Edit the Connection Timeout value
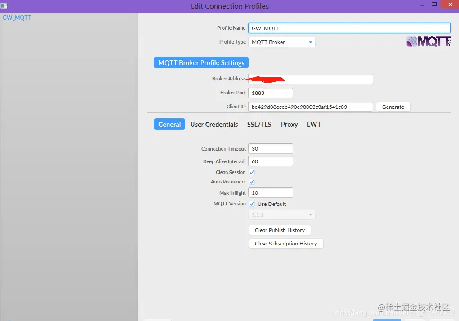Viewport: 459px width, 321px height. tap(271, 149)
